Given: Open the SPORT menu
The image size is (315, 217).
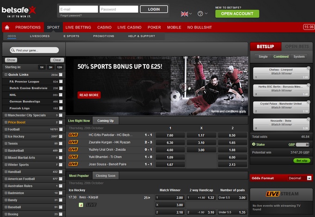Looking at the screenshot, I should point(53,27).
